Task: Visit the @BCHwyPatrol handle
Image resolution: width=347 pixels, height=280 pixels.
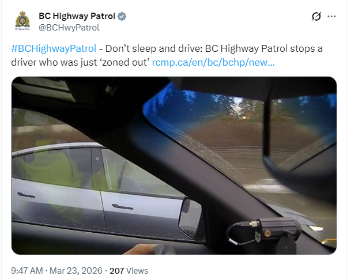Action: (x=69, y=28)
